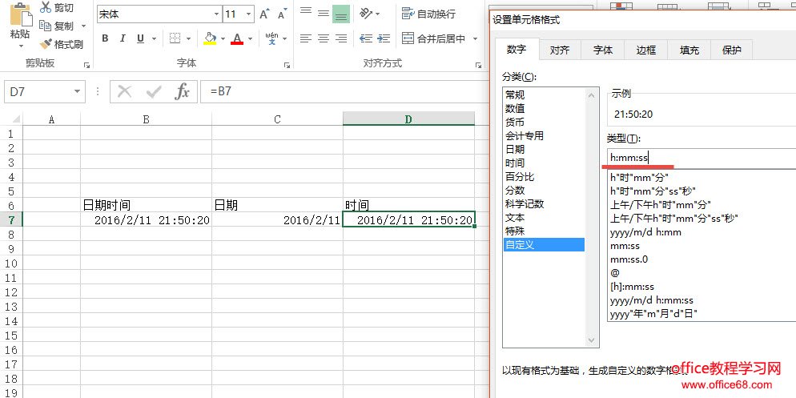Choose yyyy/m/d h:mm:ss format type
Viewport: 796px width, 398px height.
point(651,300)
